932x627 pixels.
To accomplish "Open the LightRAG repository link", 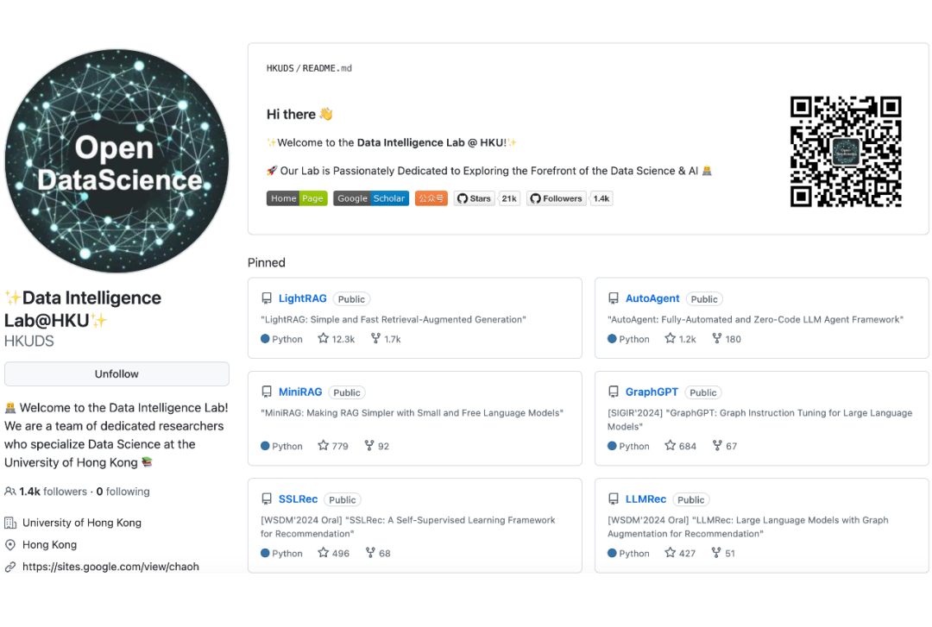I will (302, 298).
